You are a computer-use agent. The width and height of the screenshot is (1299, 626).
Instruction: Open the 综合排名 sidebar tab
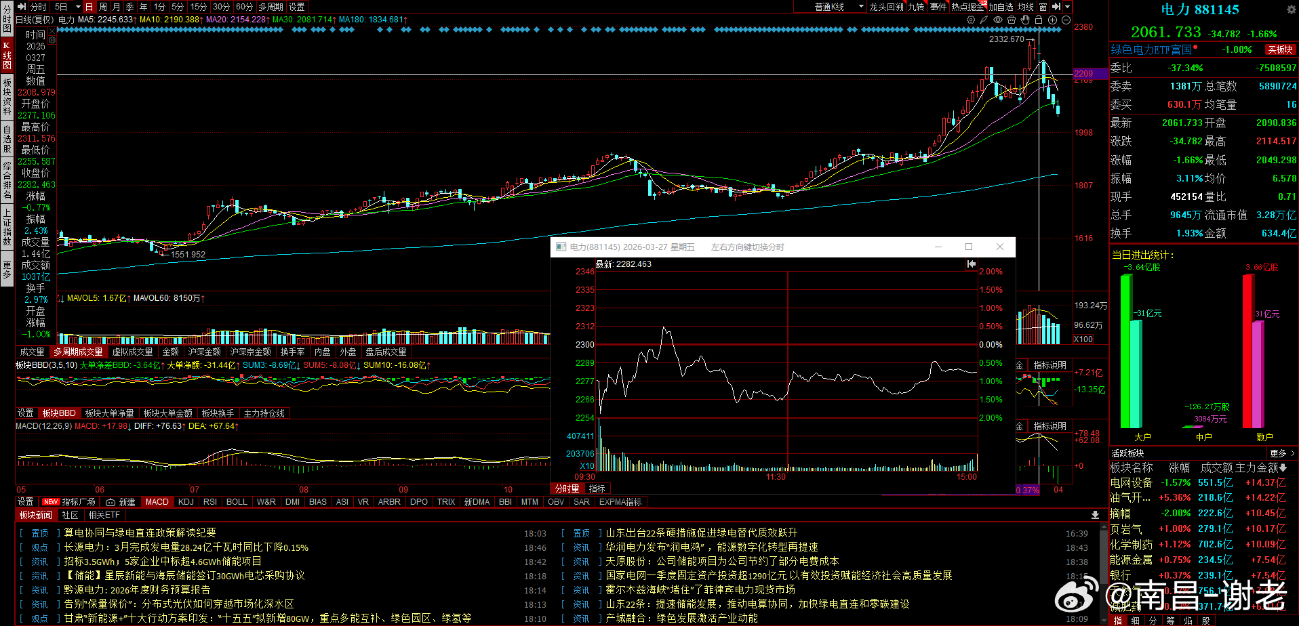click(x=7, y=180)
